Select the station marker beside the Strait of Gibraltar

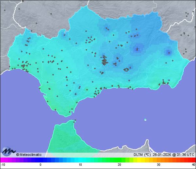(75, 121)
